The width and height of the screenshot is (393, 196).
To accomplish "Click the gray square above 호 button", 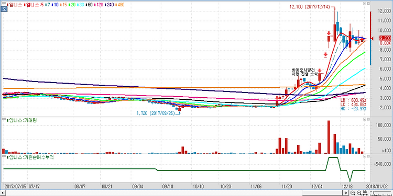I will pyautogui.click(x=4, y=4).
